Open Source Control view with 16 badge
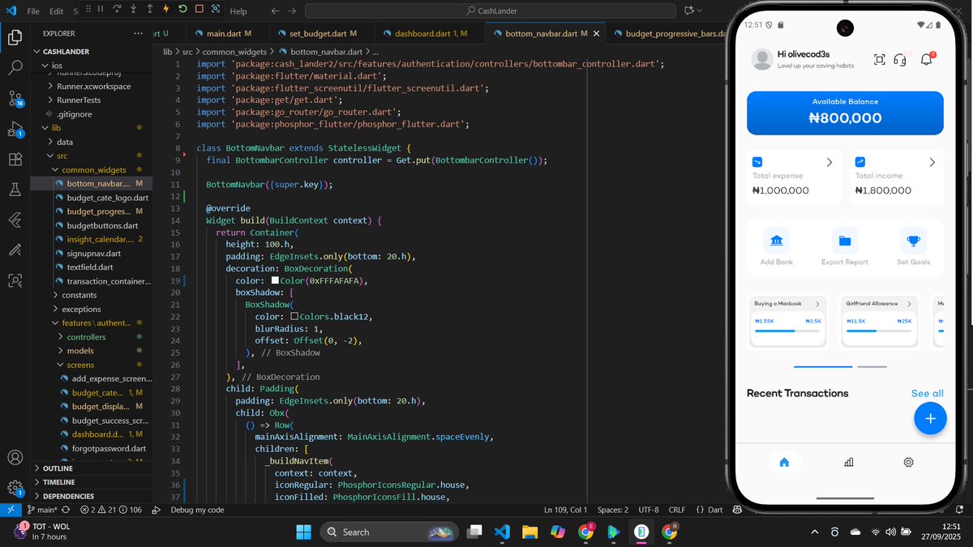The width and height of the screenshot is (973, 547). click(x=15, y=99)
